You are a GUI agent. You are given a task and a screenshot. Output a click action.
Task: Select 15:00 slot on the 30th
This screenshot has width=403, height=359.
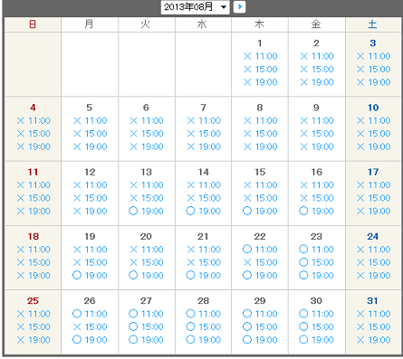coord(316,326)
